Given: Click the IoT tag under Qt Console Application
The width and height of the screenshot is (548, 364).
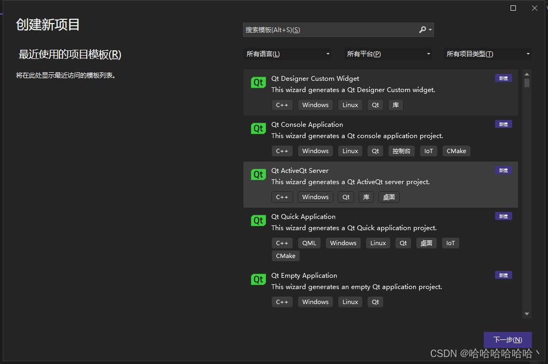Looking at the screenshot, I should pyautogui.click(x=429, y=151).
